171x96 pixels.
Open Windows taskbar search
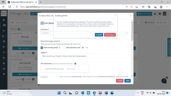[65, 93]
